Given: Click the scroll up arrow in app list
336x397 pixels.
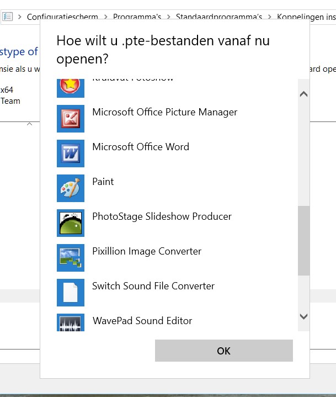Looking at the screenshot, I should pyautogui.click(x=303, y=94).
